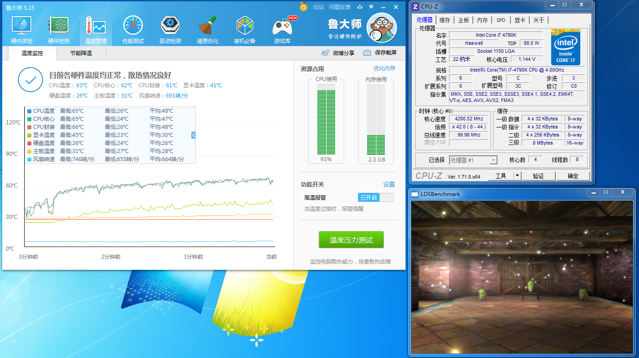Click the 'Ver. 1.71.0.x64' version text
Screen dimensions: 639x358
click(464, 176)
